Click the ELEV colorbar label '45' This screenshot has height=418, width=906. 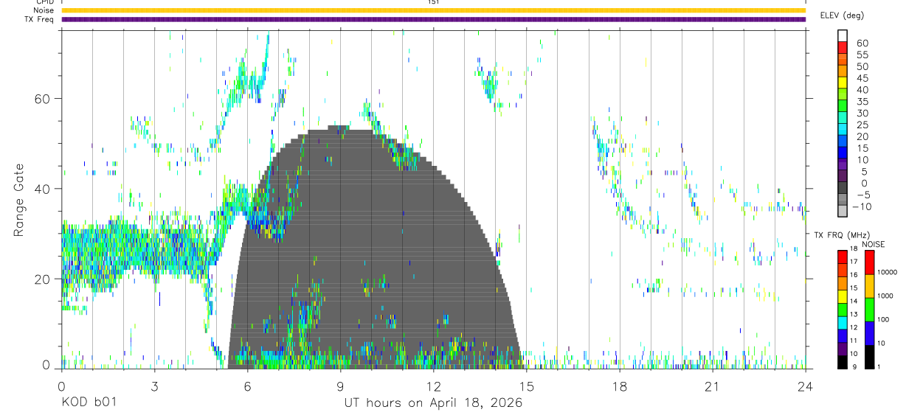[862, 78]
